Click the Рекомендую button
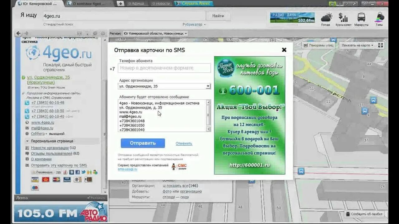 point(42,172)
